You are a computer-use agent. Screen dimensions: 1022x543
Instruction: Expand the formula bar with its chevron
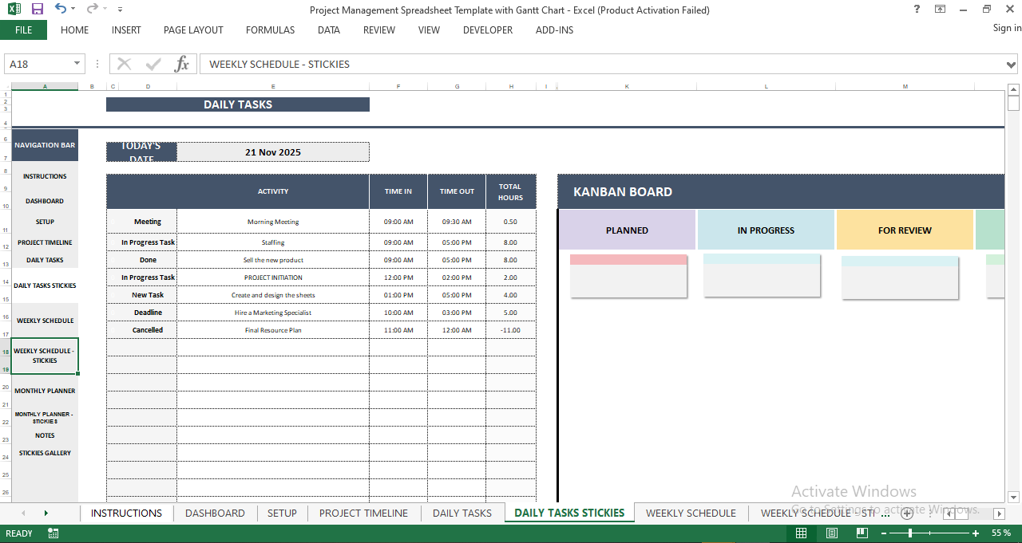(1011, 64)
